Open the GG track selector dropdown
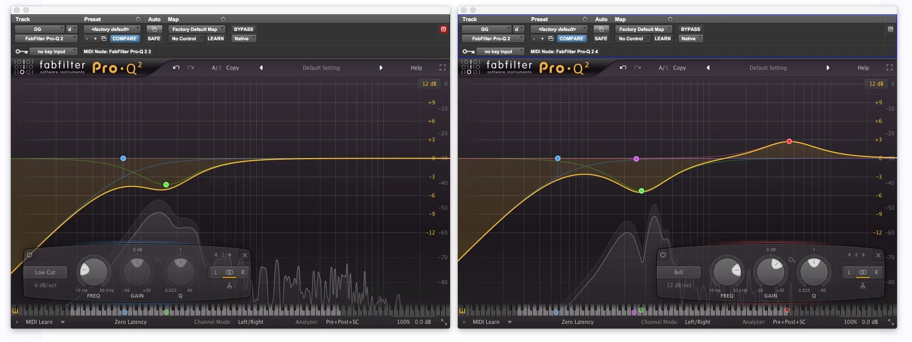The image size is (912, 342). pyautogui.click(x=487, y=29)
